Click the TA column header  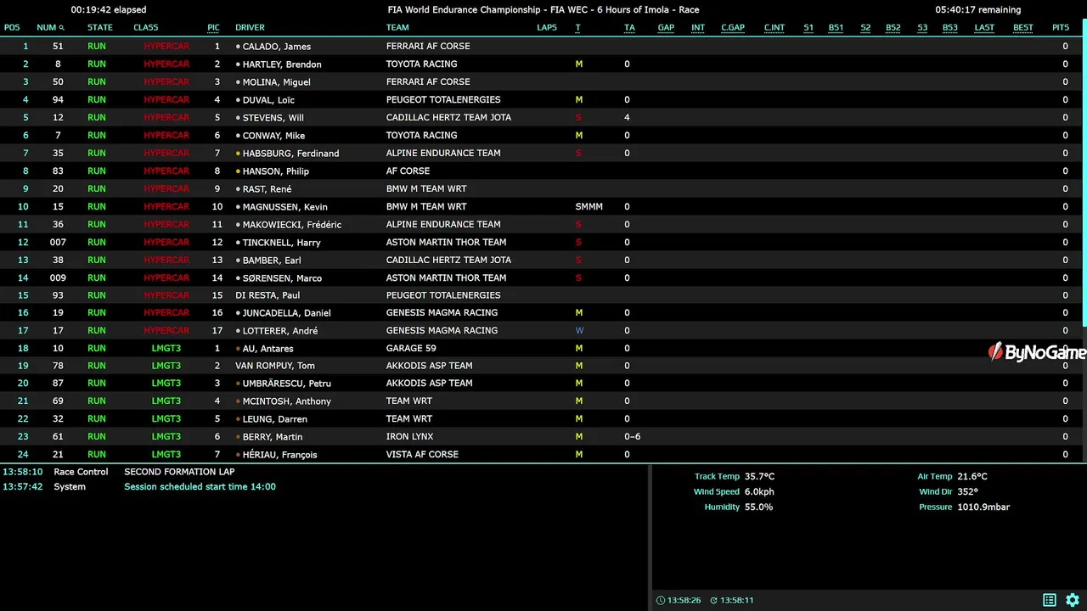click(x=629, y=28)
